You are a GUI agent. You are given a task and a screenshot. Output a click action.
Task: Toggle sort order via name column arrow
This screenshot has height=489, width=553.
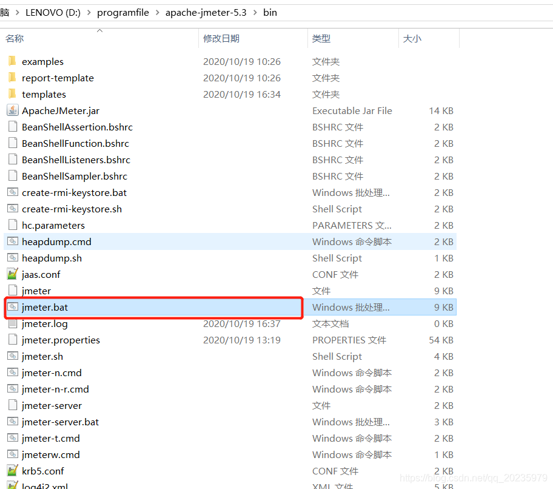(x=100, y=31)
